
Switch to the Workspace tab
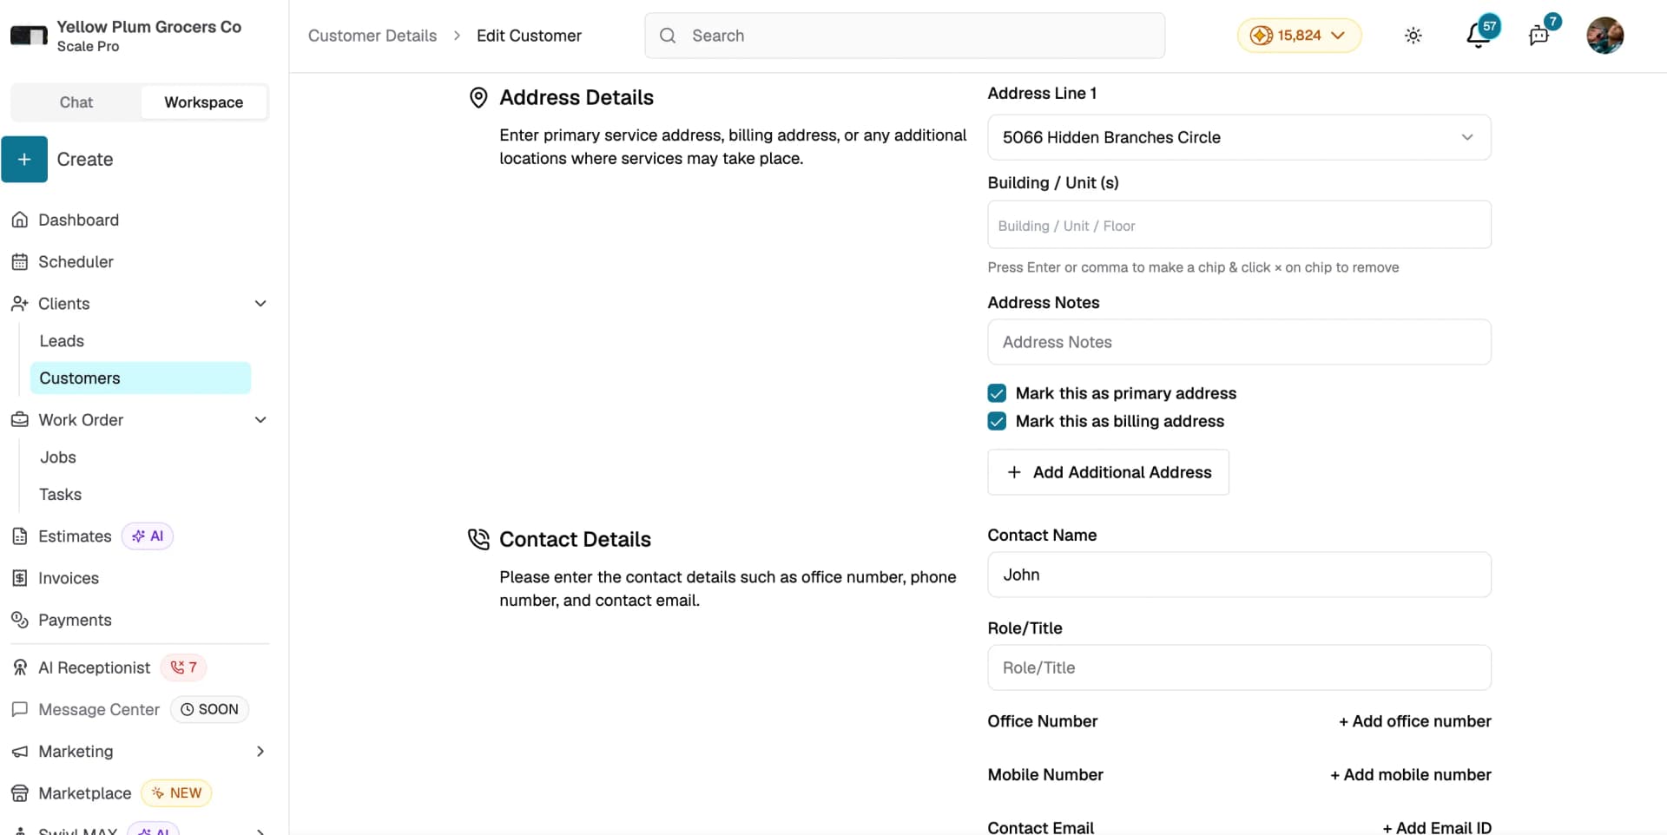(204, 102)
